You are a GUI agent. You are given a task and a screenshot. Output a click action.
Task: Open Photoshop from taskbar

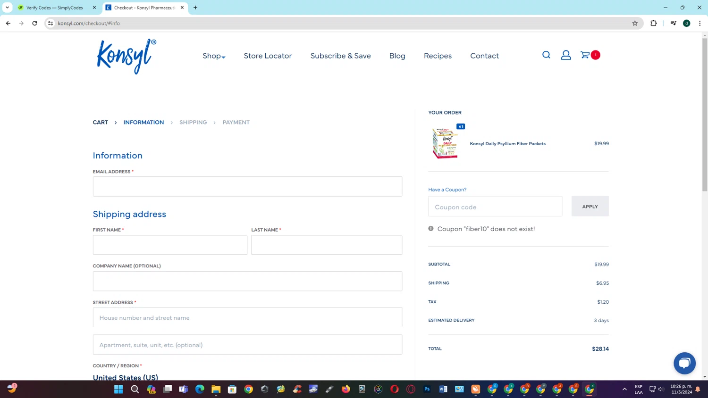tap(427, 389)
